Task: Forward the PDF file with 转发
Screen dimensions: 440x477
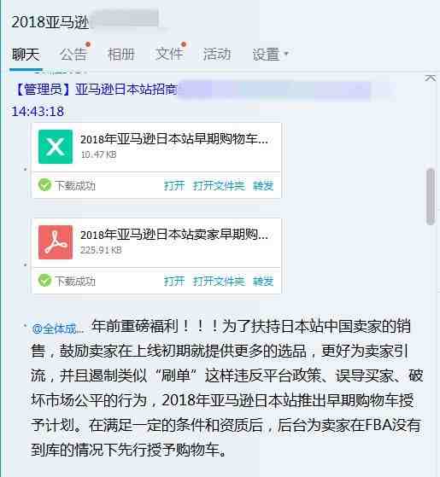Action: pyautogui.click(x=263, y=281)
